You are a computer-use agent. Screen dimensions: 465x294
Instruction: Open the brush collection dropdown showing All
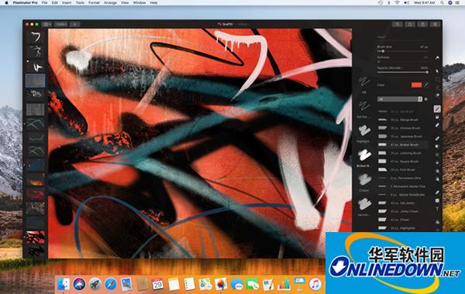(x=399, y=99)
